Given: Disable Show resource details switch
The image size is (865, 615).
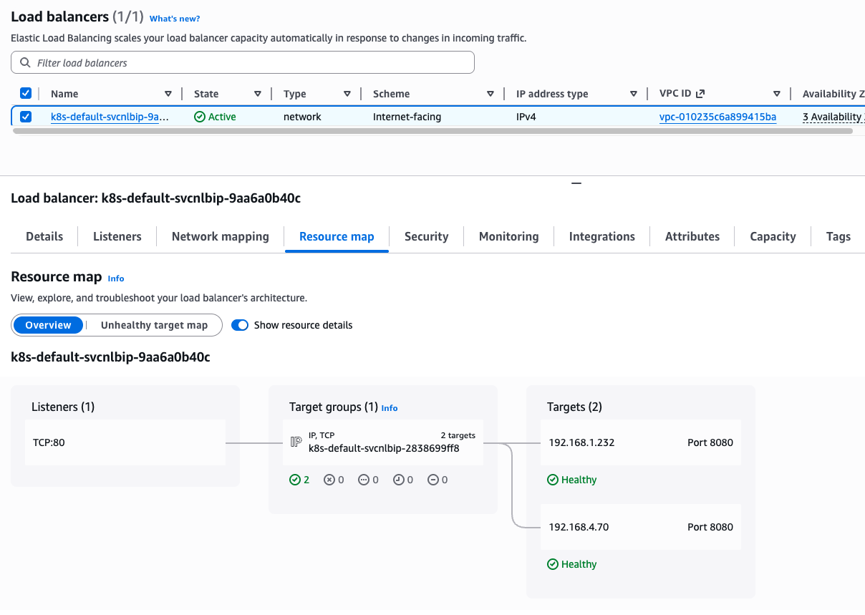Looking at the screenshot, I should click(240, 325).
